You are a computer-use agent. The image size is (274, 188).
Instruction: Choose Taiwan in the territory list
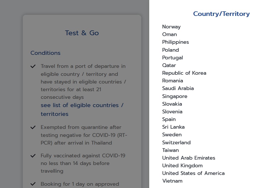(171, 150)
